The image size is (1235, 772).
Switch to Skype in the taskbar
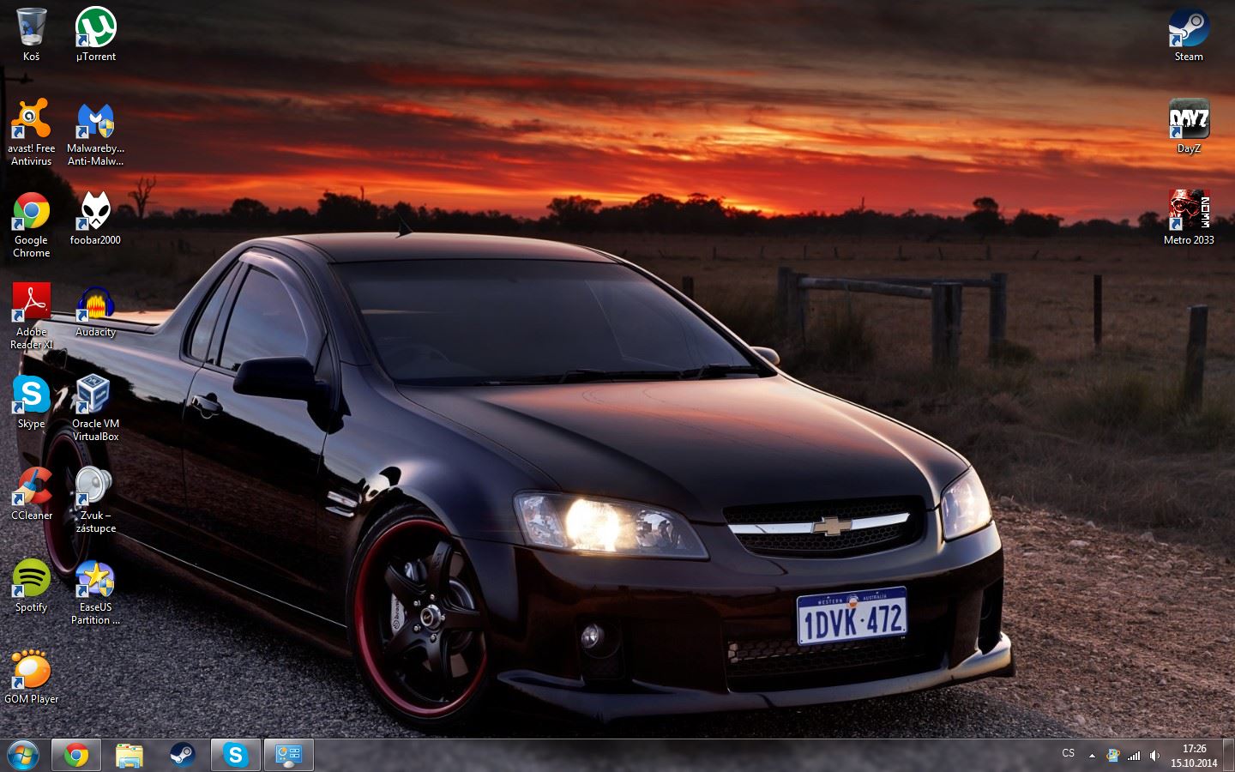point(235,755)
